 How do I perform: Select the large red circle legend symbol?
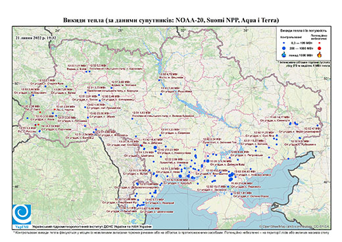point(320,48)
